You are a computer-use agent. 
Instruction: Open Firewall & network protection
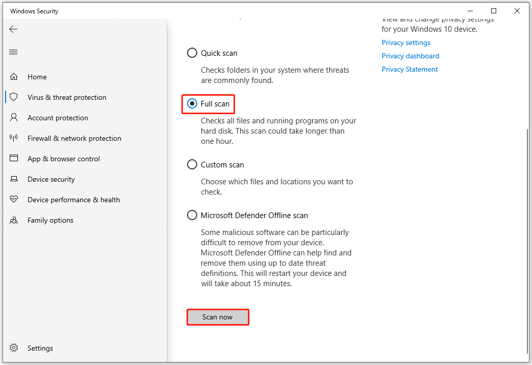pyautogui.click(x=74, y=138)
